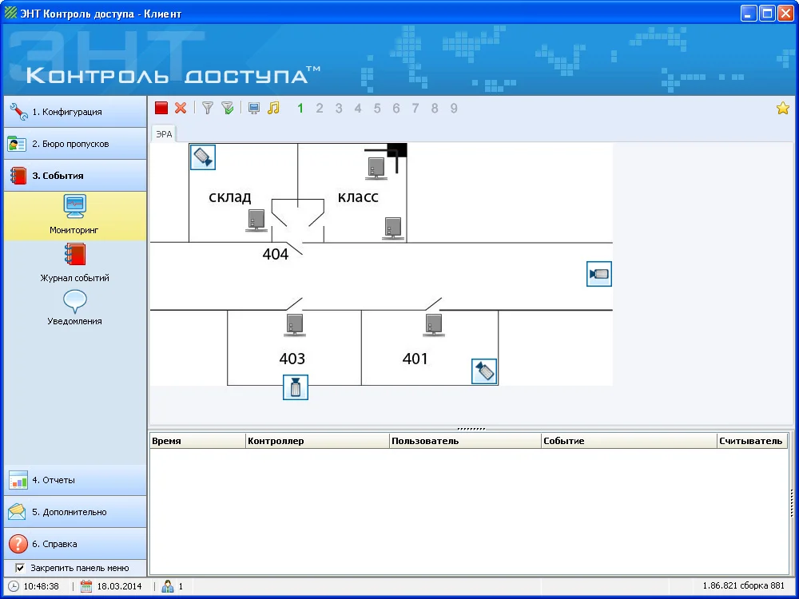Expand the '1. Конфигурация' sidebar section
This screenshot has height=599, width=799.
point(75,112)
